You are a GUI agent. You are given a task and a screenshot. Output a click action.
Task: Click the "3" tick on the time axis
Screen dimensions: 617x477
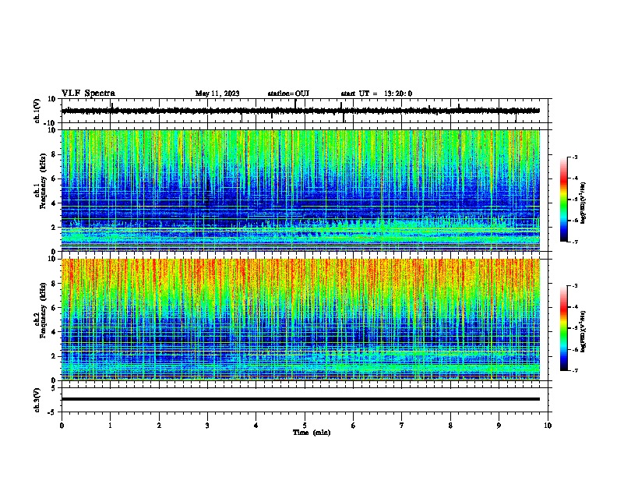point(207,426)
